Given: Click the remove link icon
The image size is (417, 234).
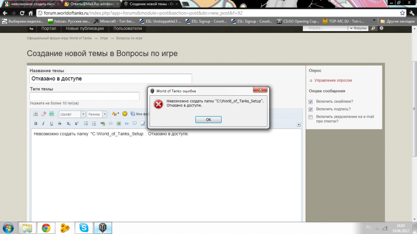Looking at the screenshot, I should pos(111,123).
